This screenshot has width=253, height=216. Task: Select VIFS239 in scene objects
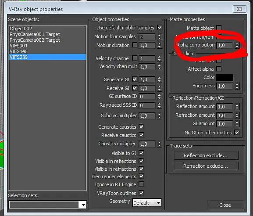(x=48, y=57)
